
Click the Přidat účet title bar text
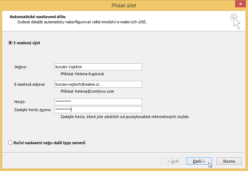[x=124, y=5]
